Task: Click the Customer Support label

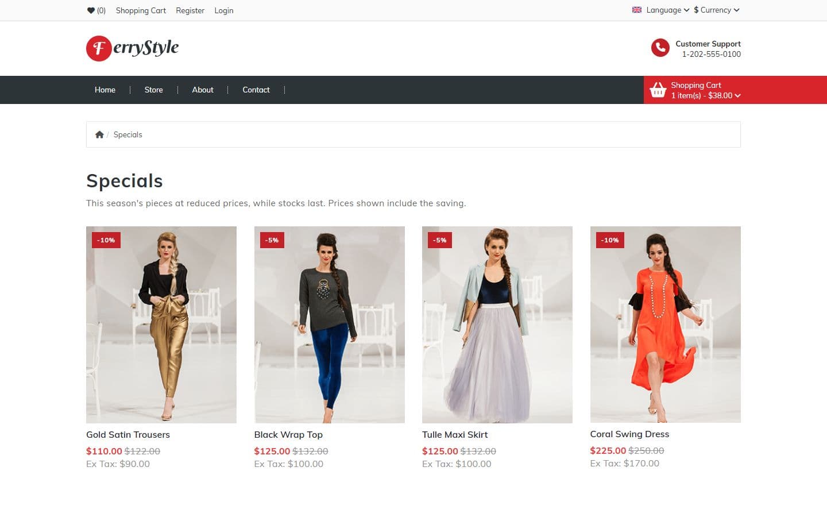Action: pos(708,44)
